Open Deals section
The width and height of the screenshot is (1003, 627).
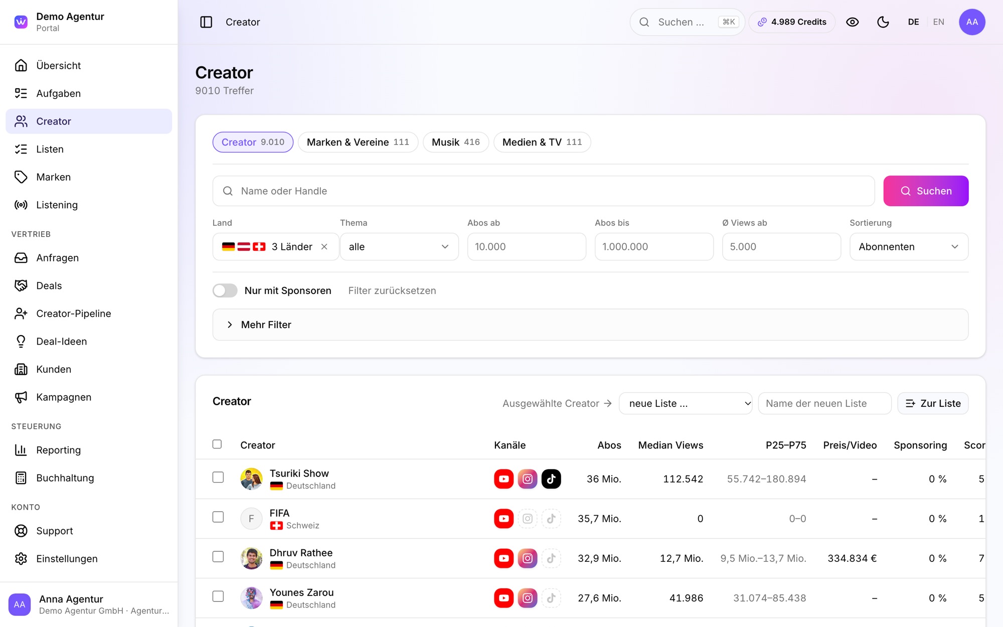pos(89,285)
